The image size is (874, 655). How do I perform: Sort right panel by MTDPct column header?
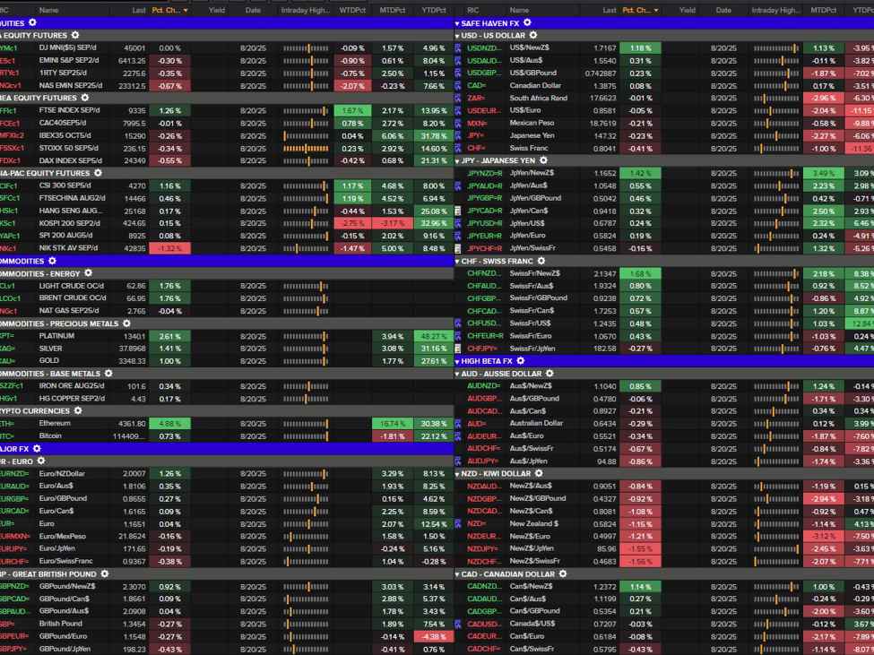pyautogui.click(x=823, y=10)
